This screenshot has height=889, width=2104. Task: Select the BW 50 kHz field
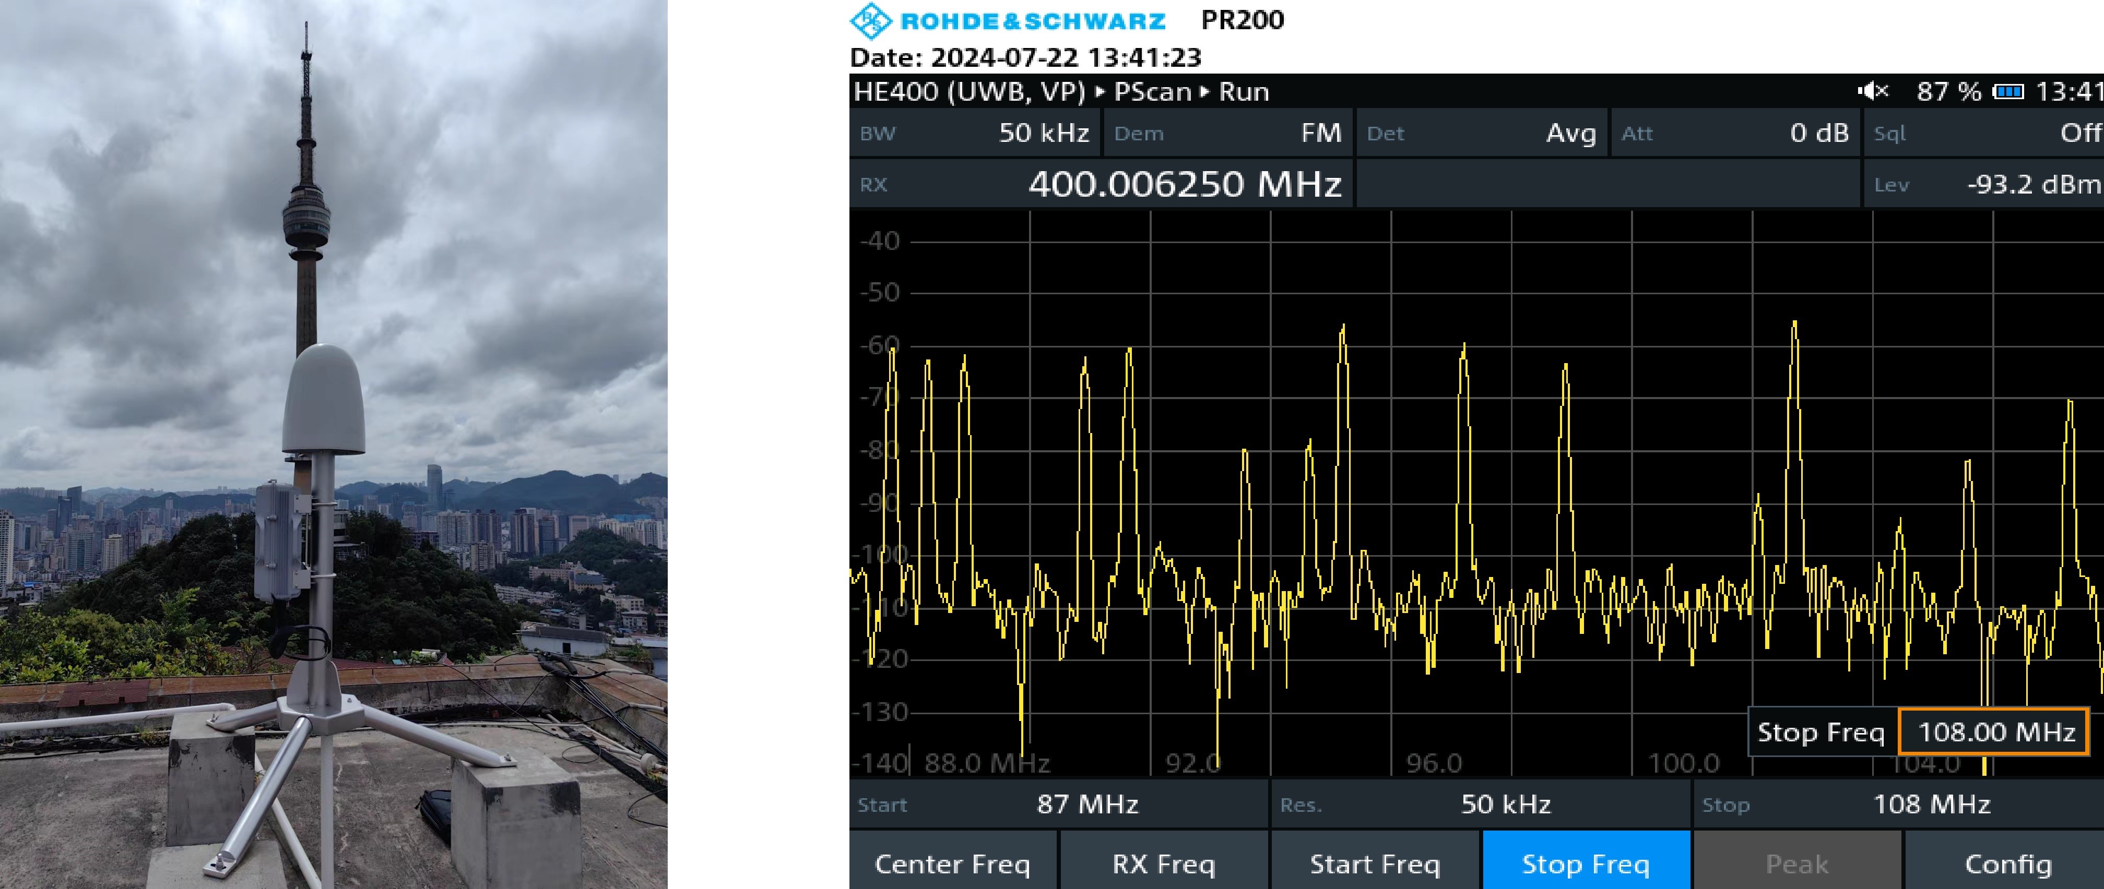pos(974,132)
